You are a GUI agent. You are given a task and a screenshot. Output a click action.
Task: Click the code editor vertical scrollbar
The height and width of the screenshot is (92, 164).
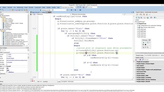coord(134,47)
